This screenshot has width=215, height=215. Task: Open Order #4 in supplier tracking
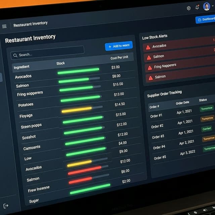159,147
